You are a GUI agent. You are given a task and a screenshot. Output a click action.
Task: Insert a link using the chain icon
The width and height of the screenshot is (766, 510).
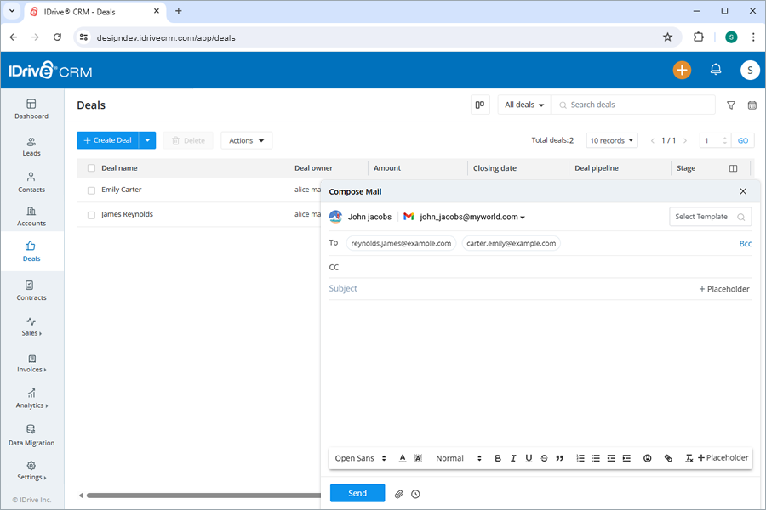click(x=668, y=458)
